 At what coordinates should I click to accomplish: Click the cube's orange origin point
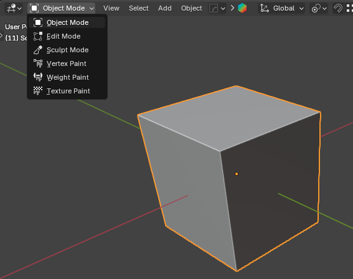point(237,174)
